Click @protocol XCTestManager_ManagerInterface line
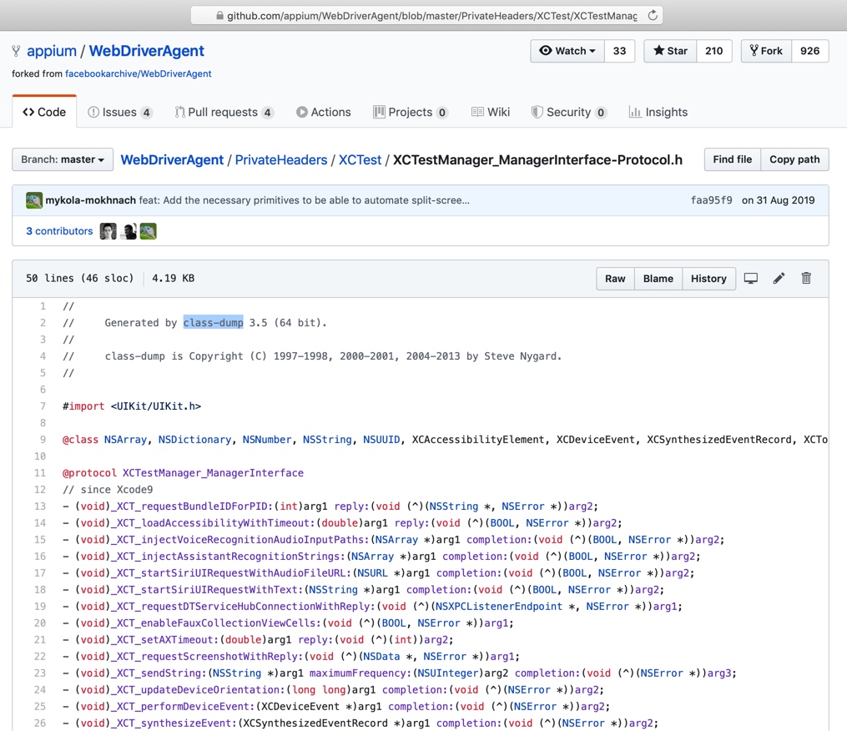847x731 pixels. (183, 473)
